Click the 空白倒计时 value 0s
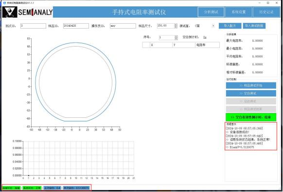Image resolution: width=283 pixels, height=192 pixels. pos(205,37)
